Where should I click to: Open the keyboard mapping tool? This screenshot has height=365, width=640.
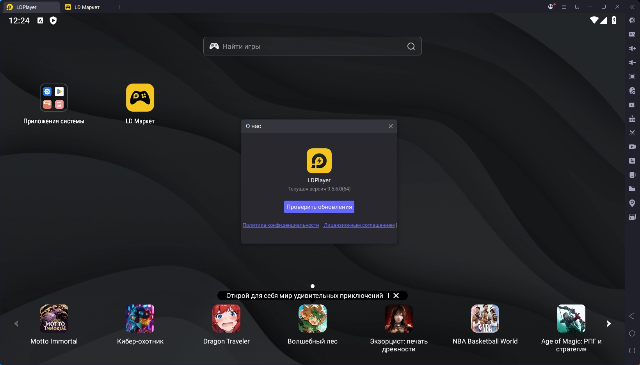pos(632,34)
